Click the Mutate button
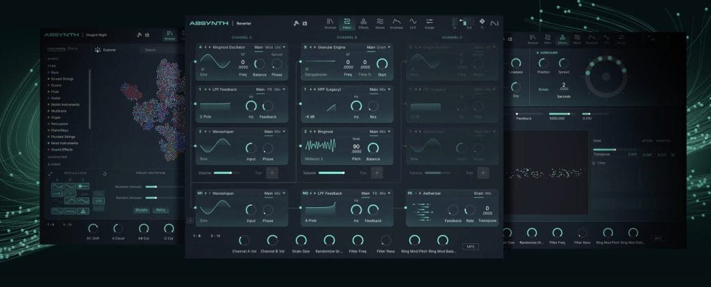This screenshot has height=287, width=711. point(141,209)
